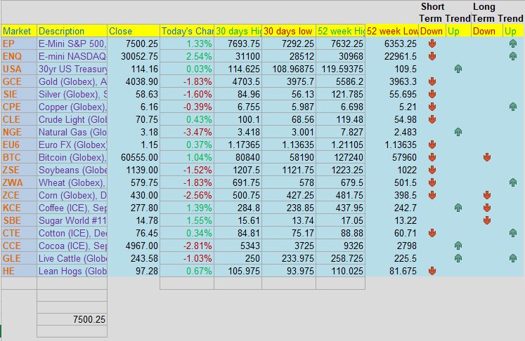Image resolution: width=525 pixels, height=341 pixels.
Task: Click the red down arrow in HE row
Action: [x=432, y=271]
